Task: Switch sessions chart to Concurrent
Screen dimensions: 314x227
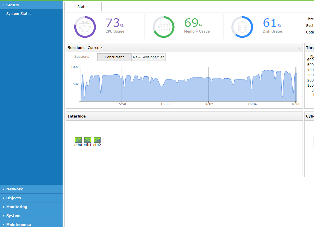Action: point(114,57)
